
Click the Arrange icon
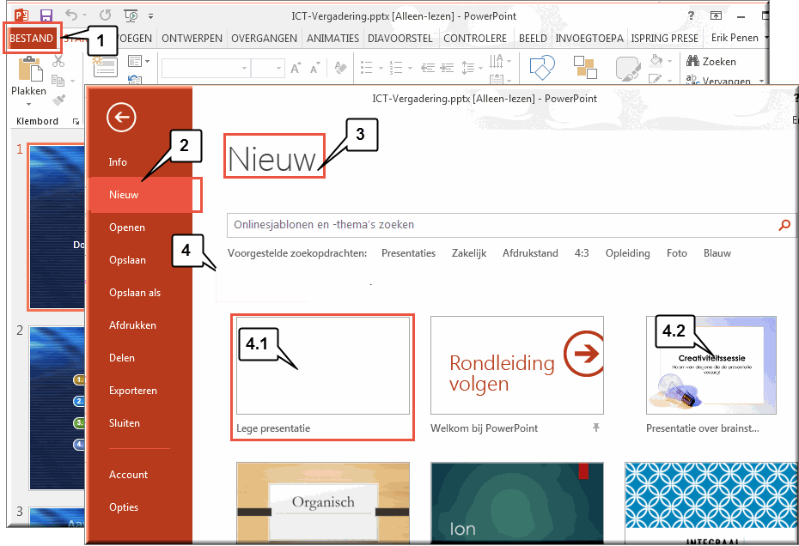tap(585, 67)
